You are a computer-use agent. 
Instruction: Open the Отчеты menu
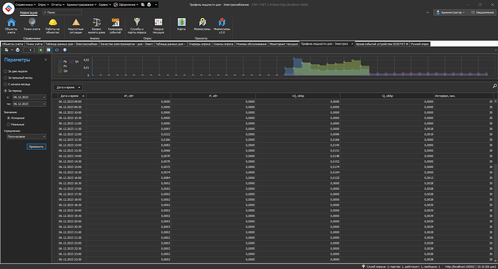[x=58, y=4]
